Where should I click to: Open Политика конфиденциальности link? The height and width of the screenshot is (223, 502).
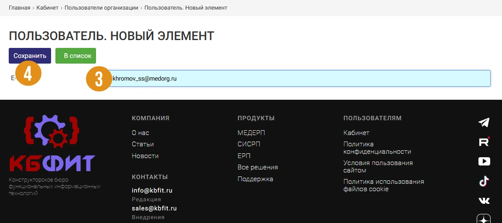377,148
